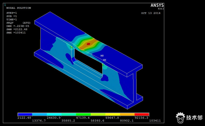Click the 技术邻 watermark mascot icon
This screenshot has height=126, width=205.
coord(180,117)
